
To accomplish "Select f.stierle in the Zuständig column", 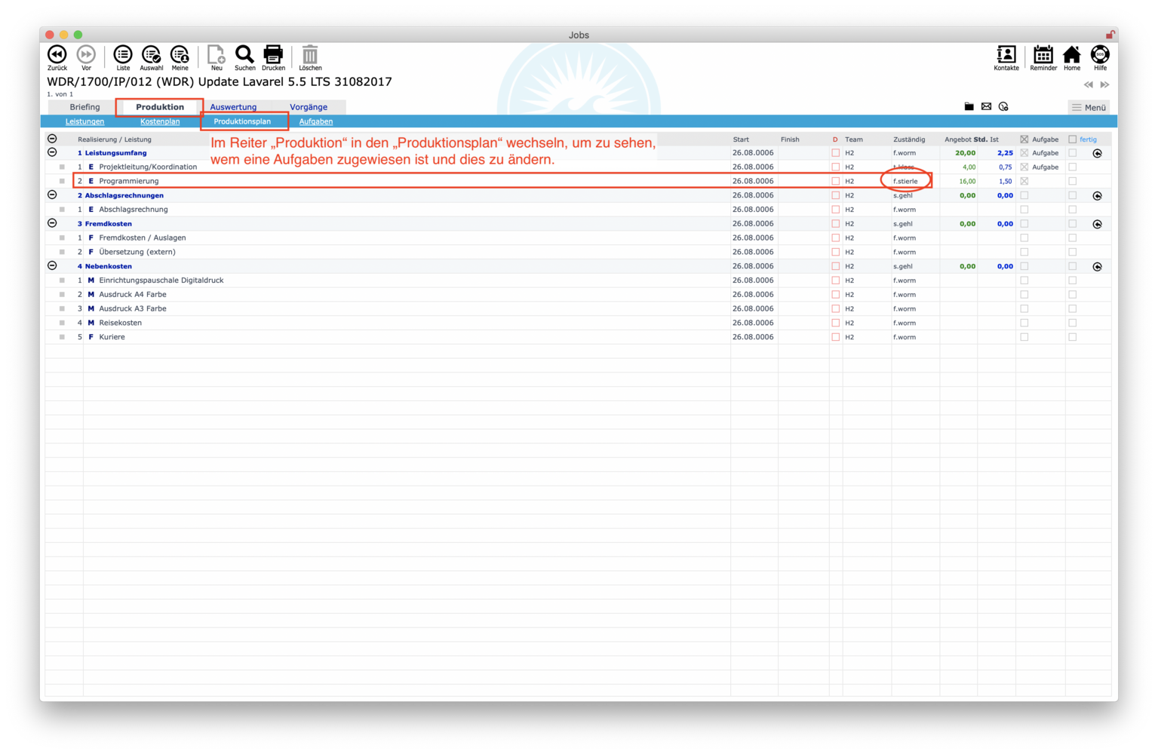I will (905, 181).
